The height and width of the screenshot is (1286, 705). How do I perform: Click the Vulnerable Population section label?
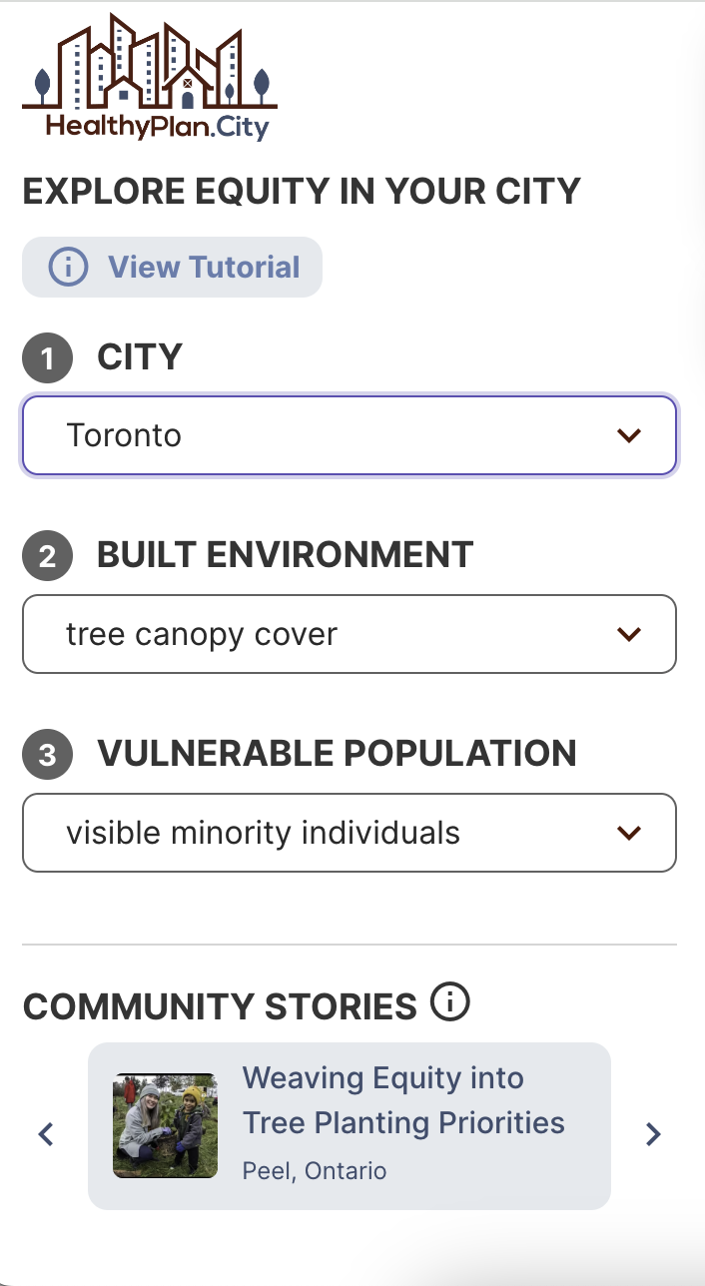pyautogui.click(x=337, y=754)
